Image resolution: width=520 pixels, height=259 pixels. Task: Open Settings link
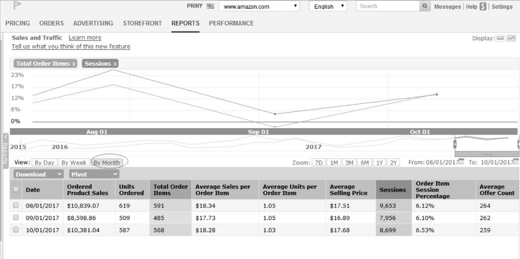pos(502,6)
